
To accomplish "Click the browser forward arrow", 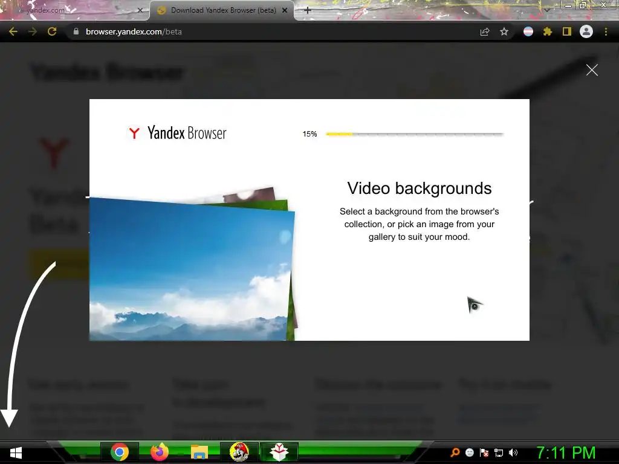I will pyautogui.click(x=33, y=31).
